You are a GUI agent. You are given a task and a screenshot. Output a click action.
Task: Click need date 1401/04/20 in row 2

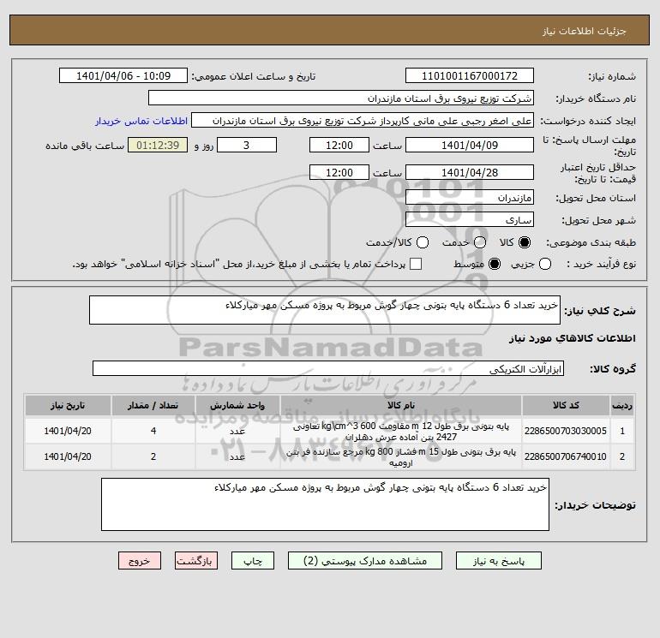click(68, 456)
